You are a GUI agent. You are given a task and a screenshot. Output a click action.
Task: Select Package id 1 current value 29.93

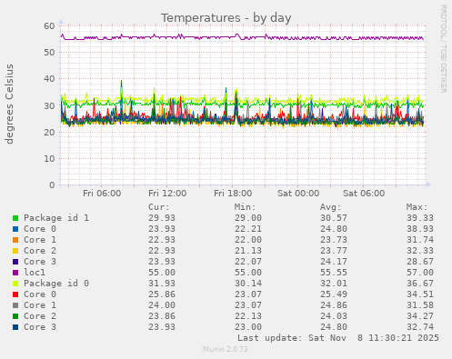click(x=162, y=218)
